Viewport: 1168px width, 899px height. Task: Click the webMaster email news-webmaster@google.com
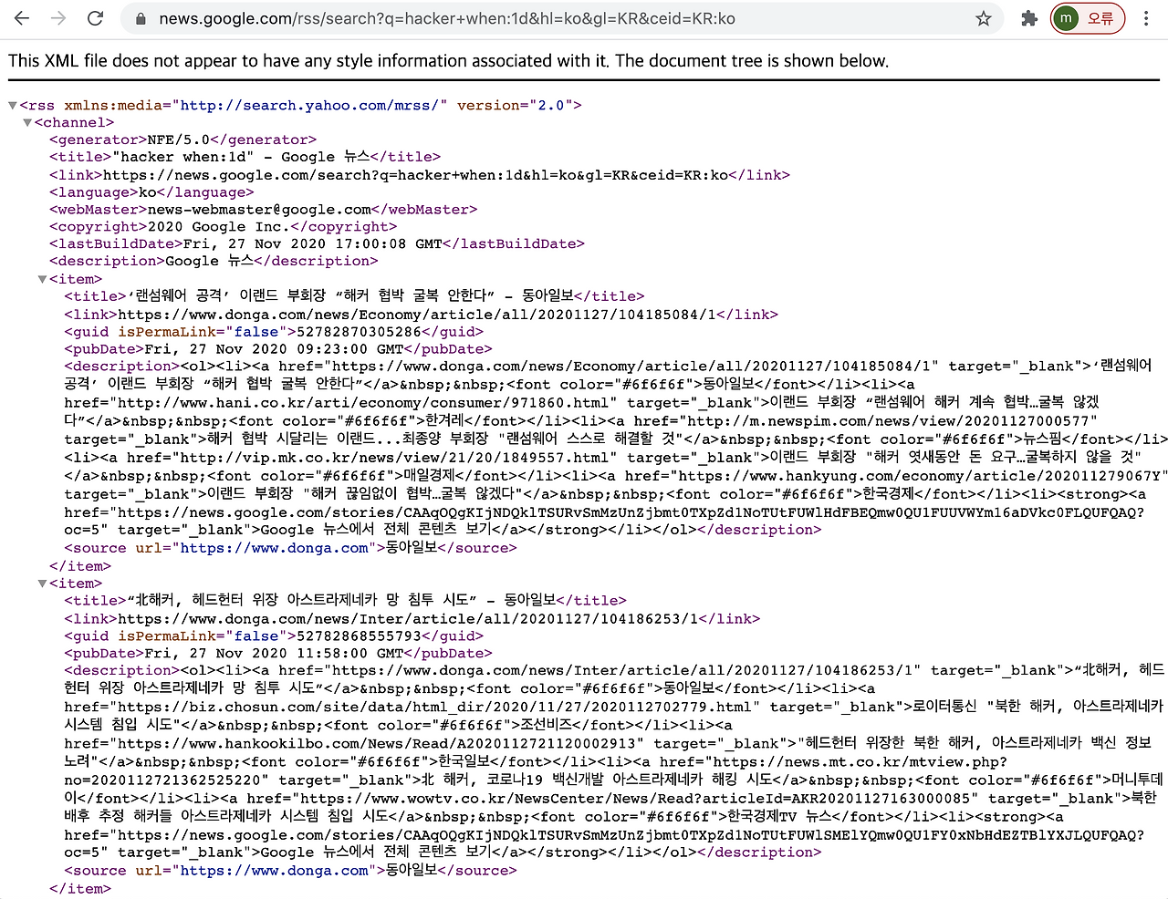pyautogui.click(x=260, y=210)
